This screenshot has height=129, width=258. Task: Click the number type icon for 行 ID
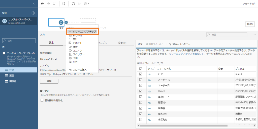(x=150, y=74)
